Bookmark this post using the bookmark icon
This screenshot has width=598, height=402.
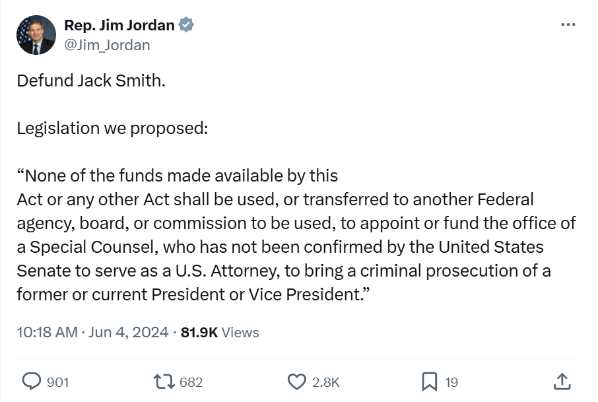click(429, 381)
